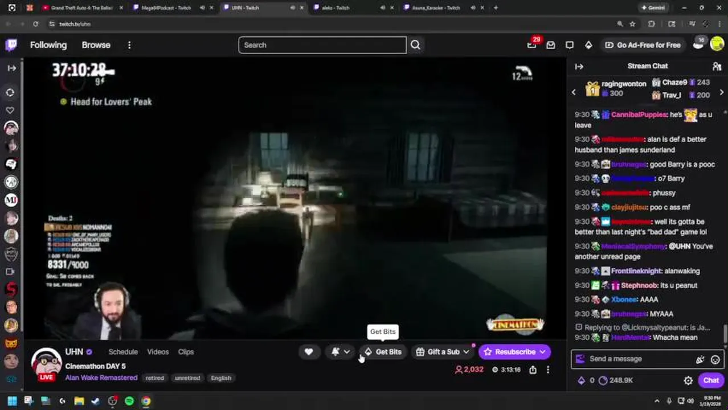728x410 pixels.
Task: Click the Get Bits button under the stream
Action: coord(383,352)
